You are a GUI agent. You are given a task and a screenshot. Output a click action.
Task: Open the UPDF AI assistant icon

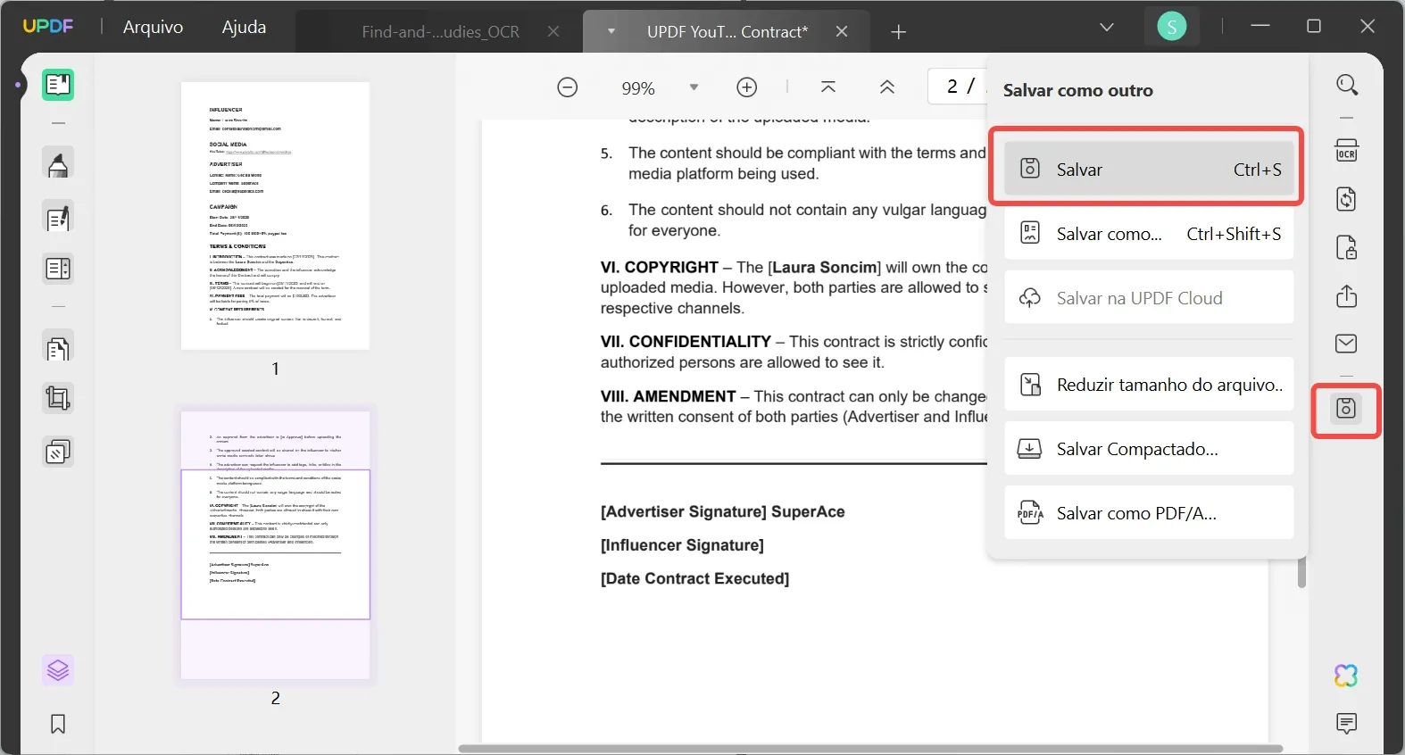(x=1347, y=676)
